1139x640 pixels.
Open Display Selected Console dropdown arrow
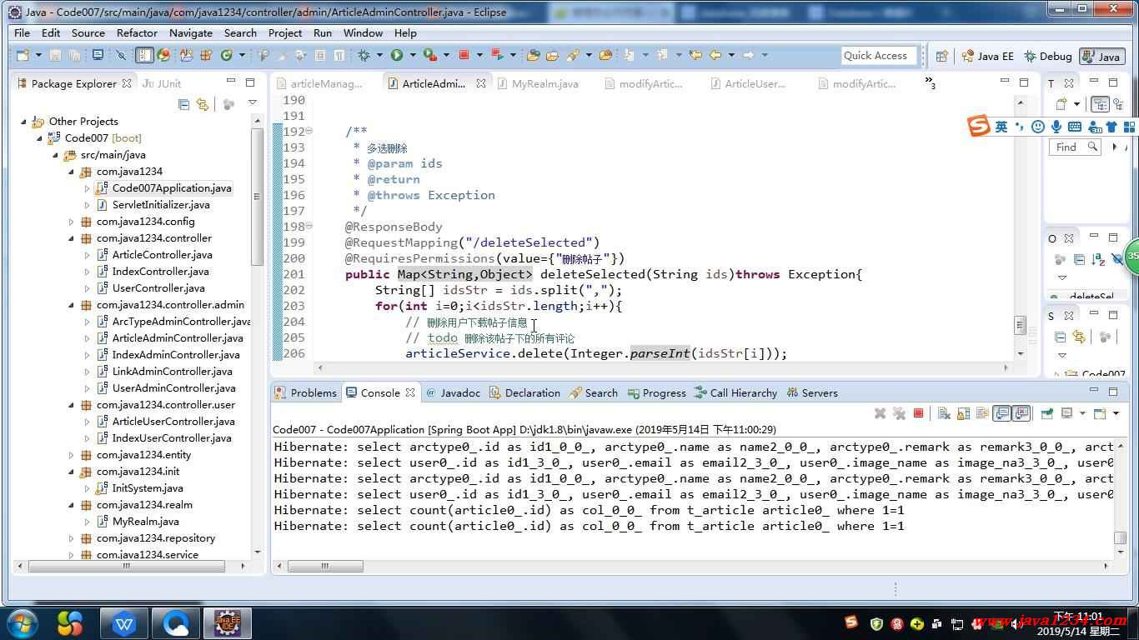click(x=1082, y=413)
